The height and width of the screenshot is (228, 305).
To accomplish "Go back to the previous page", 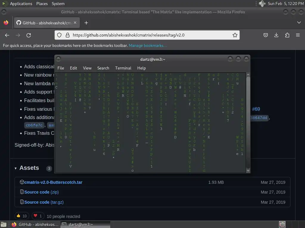I will (x=7, y=35).
